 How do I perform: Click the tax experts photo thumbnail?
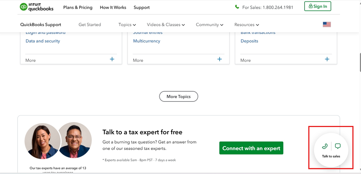58,140
